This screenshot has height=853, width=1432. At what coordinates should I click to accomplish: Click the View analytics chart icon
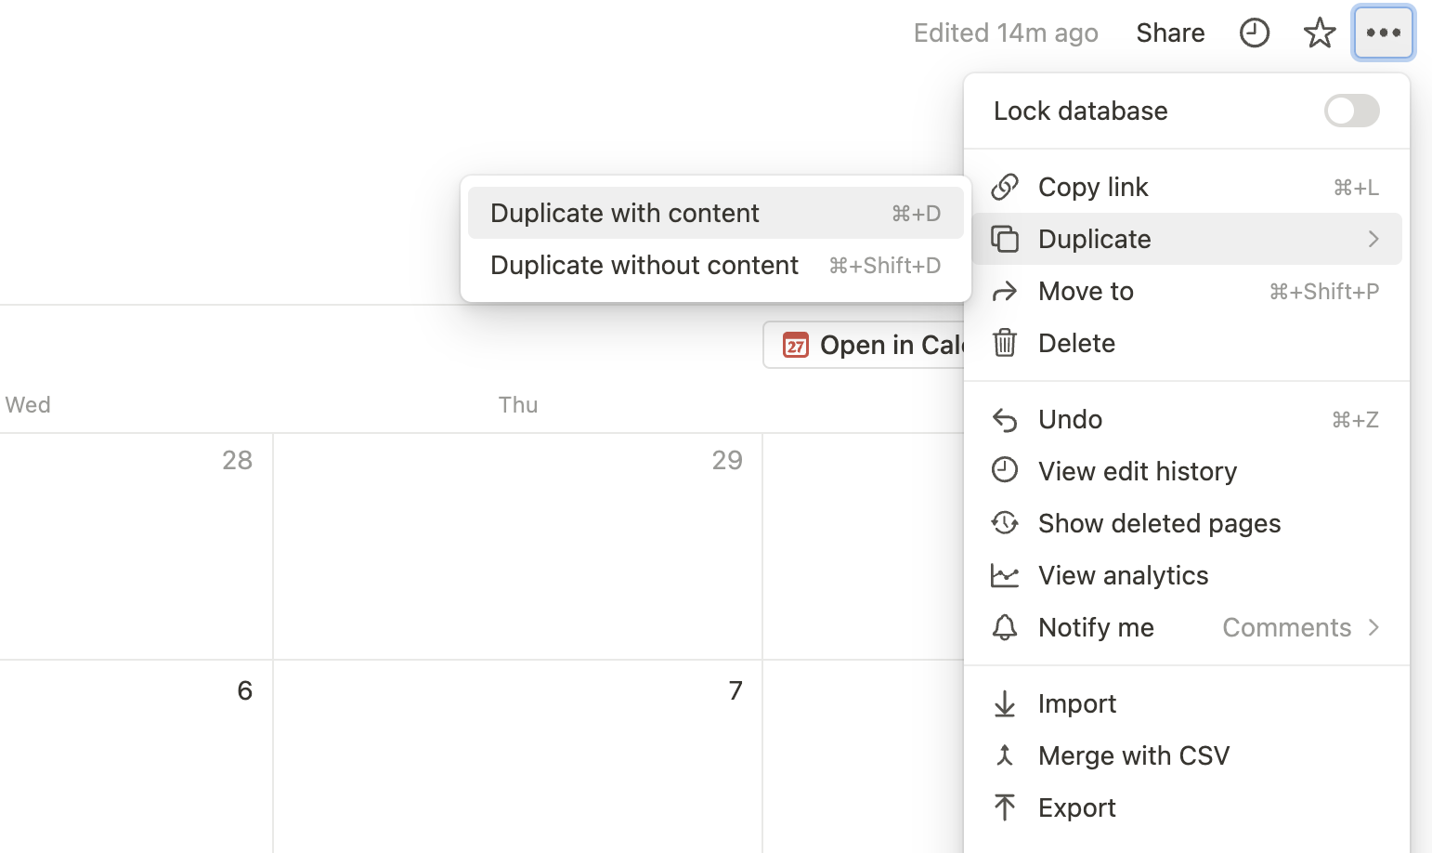tap(1005, 575)
